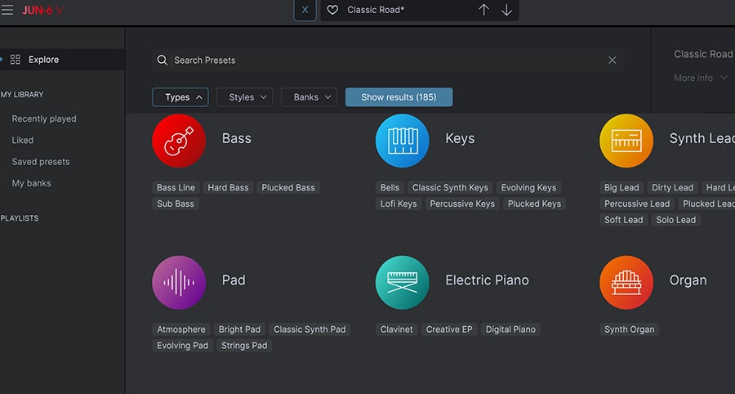Open the purple Pad waveform icon
Viewport: 735px width, 394px height.
[x=179, y=282]
